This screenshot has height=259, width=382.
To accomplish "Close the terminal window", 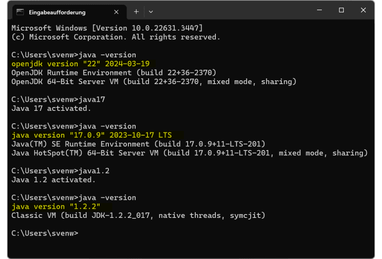I will [x=364, y=10].
